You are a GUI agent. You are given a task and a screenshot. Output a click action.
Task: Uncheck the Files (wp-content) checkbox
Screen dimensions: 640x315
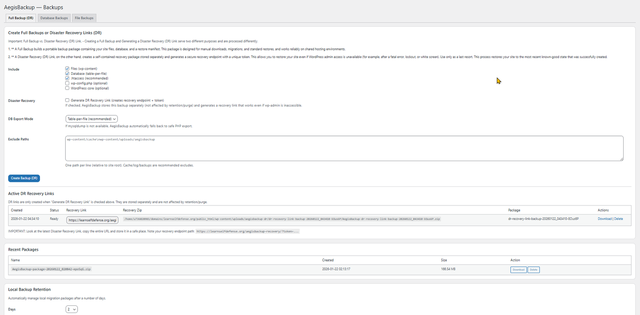pyautogui.click(x=67, y=69)
